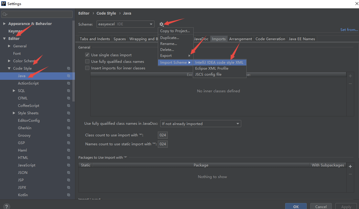359x209 pixels.
Task: Select Eclipse XML Profile option
Action: pos(219,68)
